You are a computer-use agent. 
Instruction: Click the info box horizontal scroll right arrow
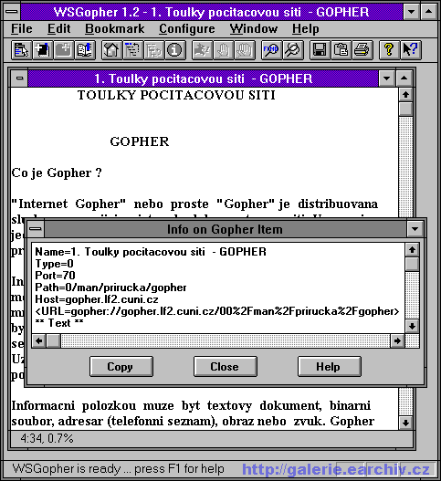[x=397, y=340]
